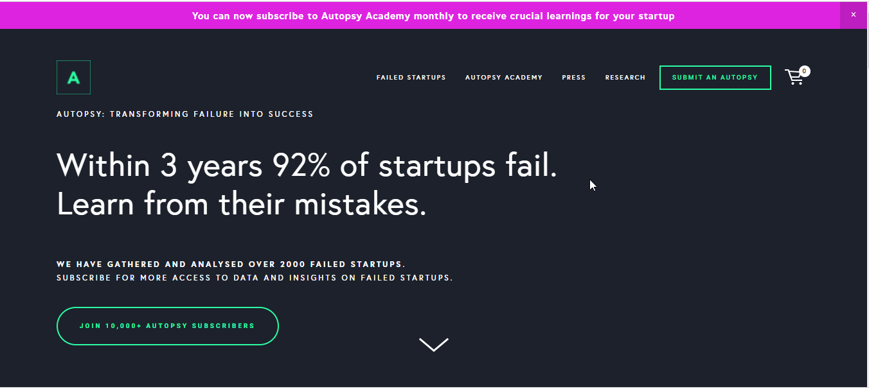Click the subscription message in the pink banner
Image resolution: width=869 pixels, height=389 pixels.
pos(434,15)
